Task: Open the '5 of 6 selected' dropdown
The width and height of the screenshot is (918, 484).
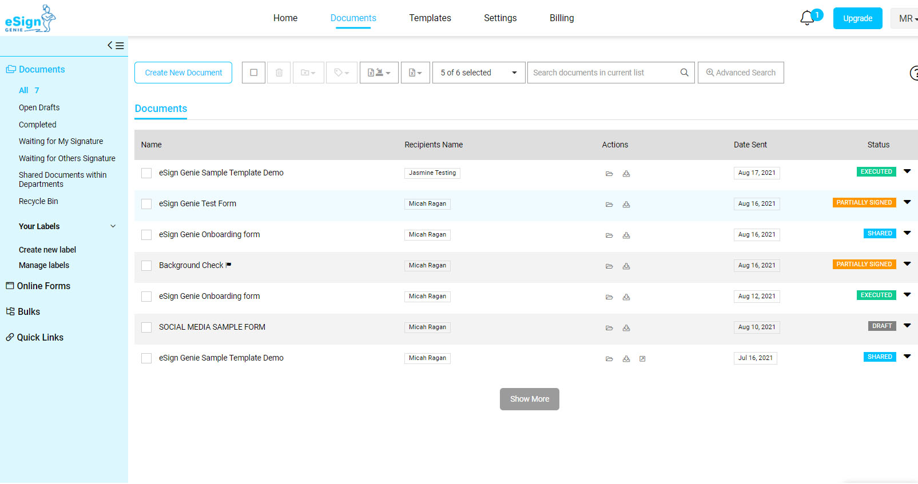Action: [x=479, y=73]
